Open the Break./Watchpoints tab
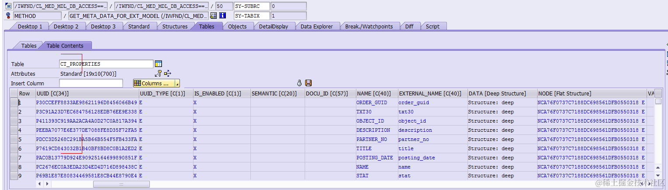 pyautogui.click(x=369, y=26)
